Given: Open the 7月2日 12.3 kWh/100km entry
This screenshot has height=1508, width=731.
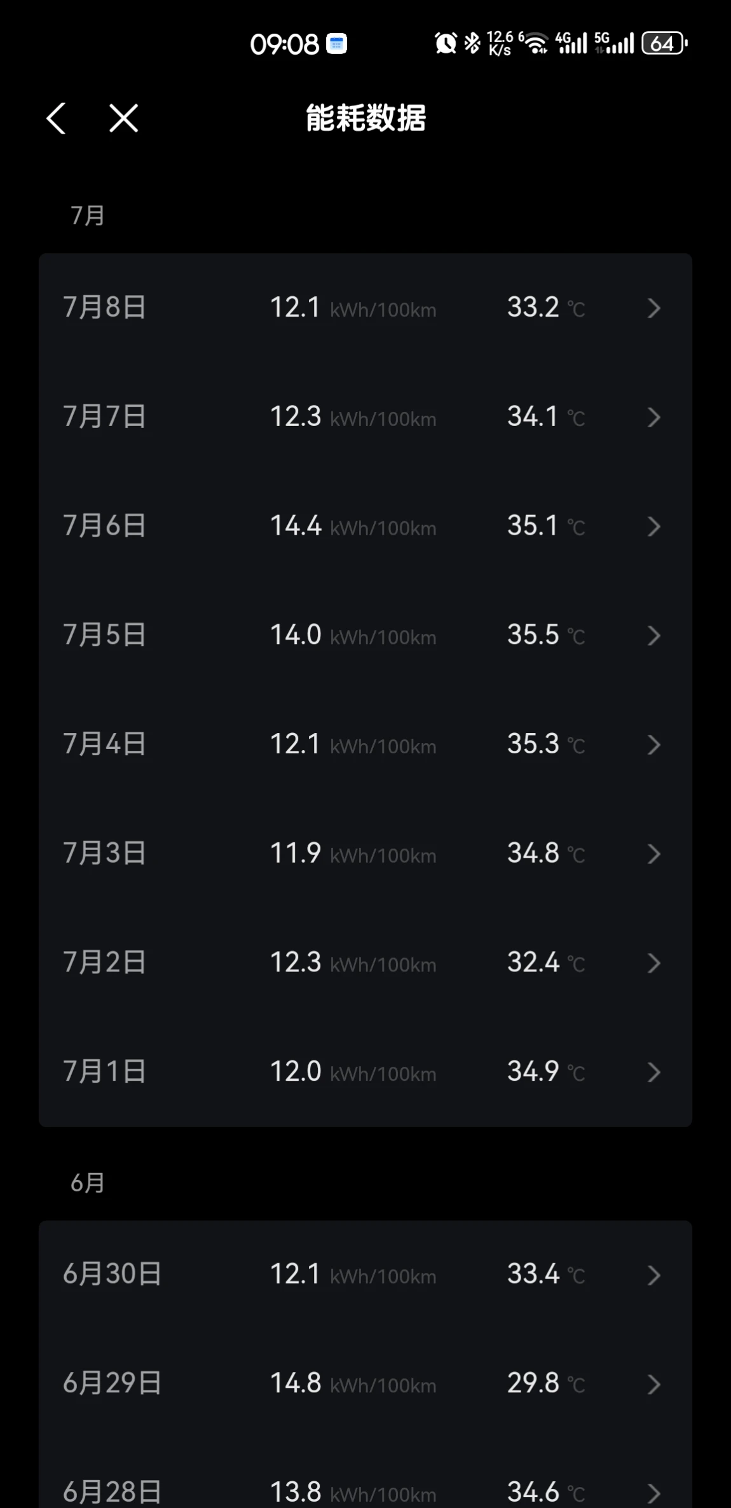Looking at the screenshot, I should 365,963.
